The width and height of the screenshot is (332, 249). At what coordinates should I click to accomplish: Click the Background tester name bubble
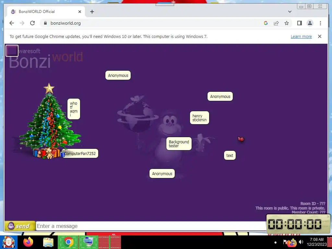click(x=179, y=144)
